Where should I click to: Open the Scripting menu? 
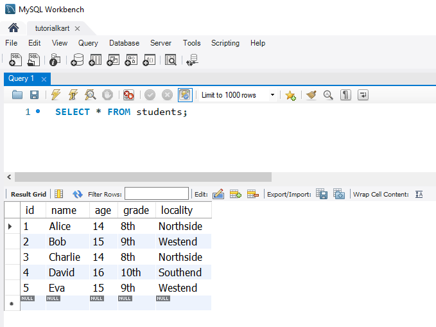click(x=225, y=43)
